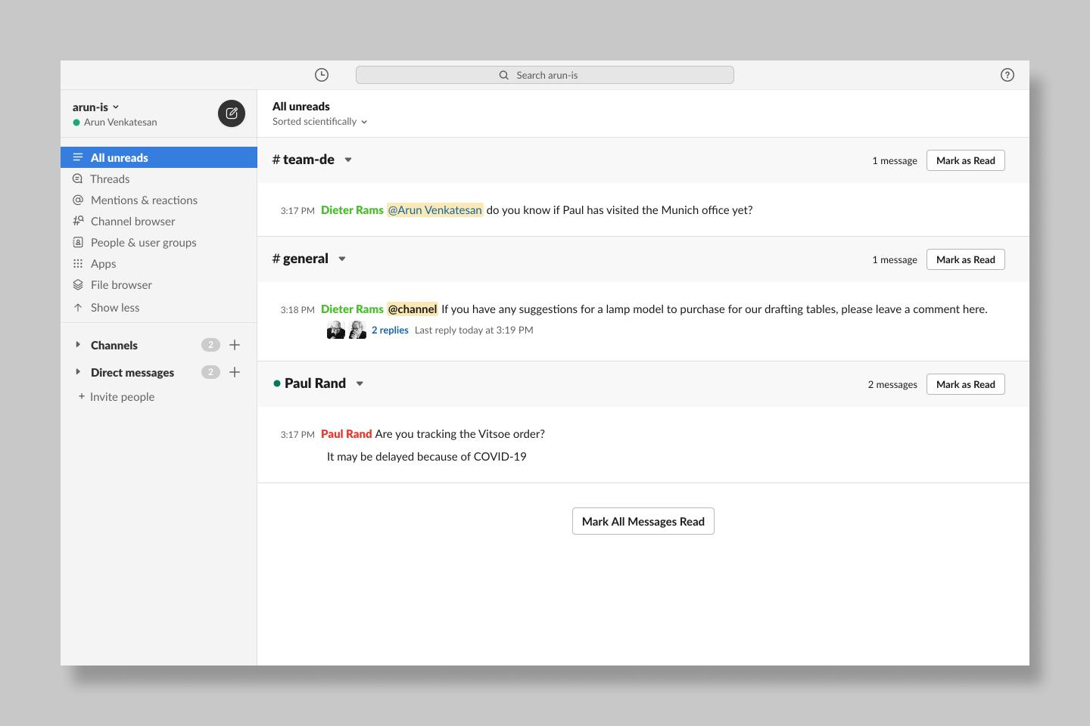Image resolution: width=1090 pixels, height=726 pixels.
Task: Open the history clock icon
Action: pyautogui.click(x=322, y=75)
